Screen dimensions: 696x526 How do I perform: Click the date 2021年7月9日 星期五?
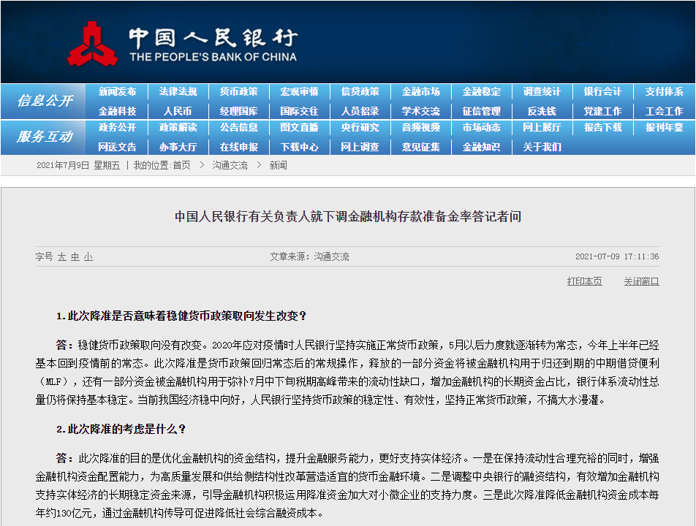coord(78,165)
